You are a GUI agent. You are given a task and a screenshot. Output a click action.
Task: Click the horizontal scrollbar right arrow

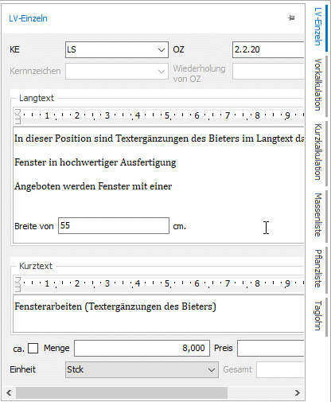click(x=298, y=392)
